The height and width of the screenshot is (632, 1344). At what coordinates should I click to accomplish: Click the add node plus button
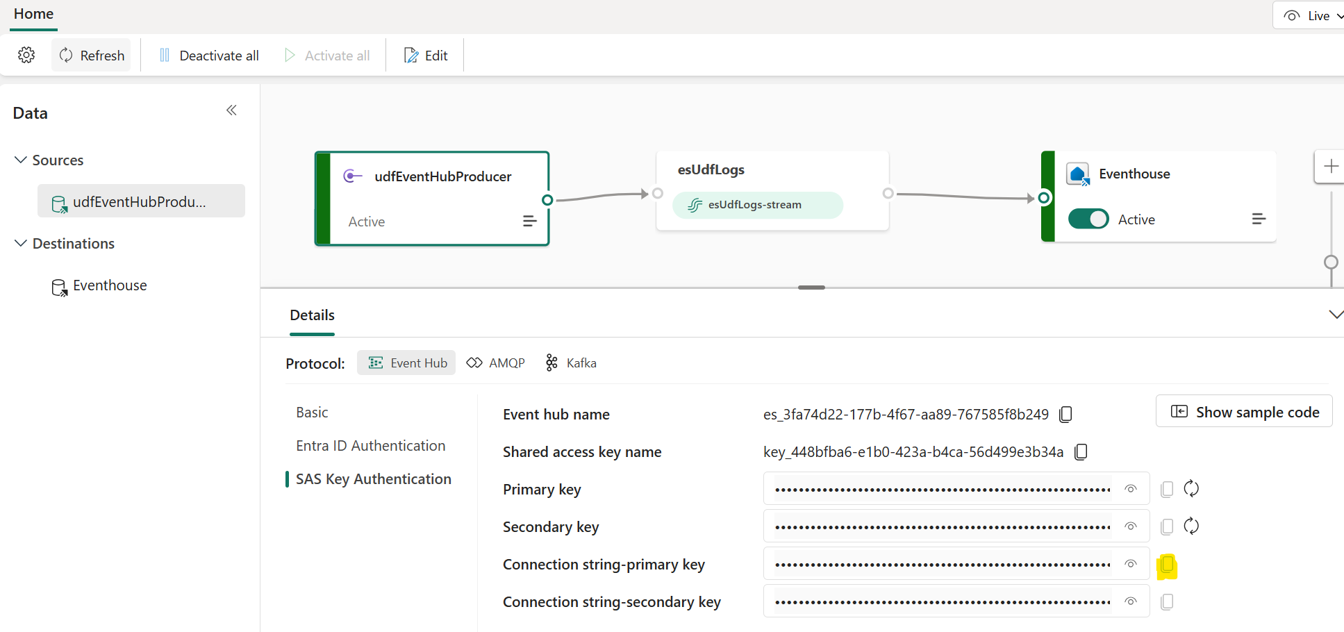1330,167
